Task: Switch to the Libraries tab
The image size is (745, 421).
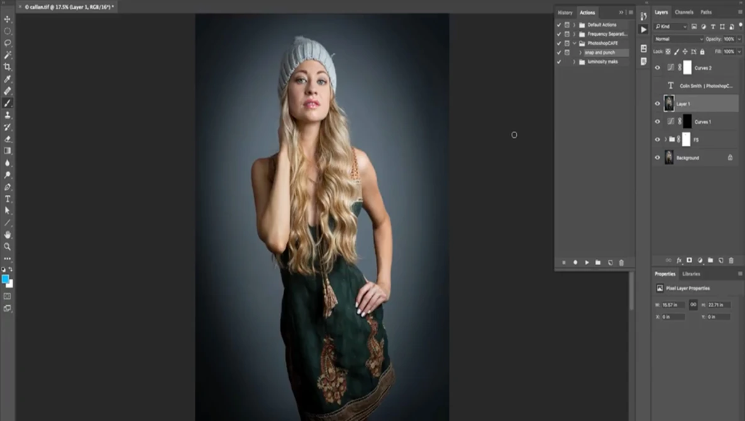Action: click(691, 274)
